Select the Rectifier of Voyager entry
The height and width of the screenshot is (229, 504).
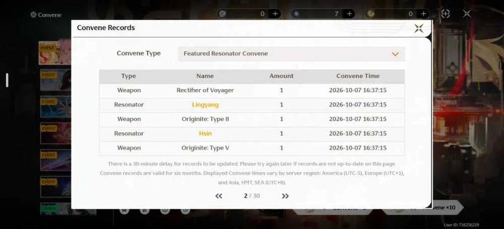click(x=205, y=90)
